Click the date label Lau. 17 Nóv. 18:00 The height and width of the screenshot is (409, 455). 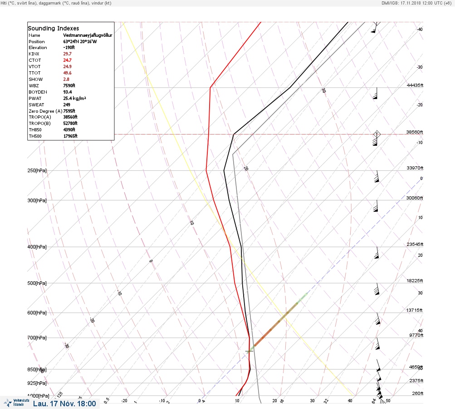tap(64, 404)
